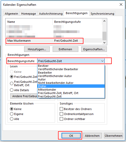This screenshot has width=126, height=142.
Task: Select the Max Mustermann list entry
Action: coord(45,41)
